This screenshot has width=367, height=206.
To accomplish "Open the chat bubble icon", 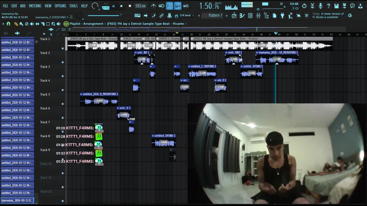I will tap(352, 6).
